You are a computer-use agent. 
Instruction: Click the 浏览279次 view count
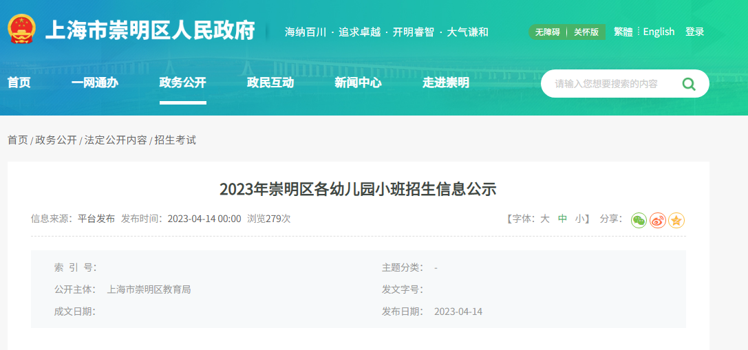click(x=269, y=219)
